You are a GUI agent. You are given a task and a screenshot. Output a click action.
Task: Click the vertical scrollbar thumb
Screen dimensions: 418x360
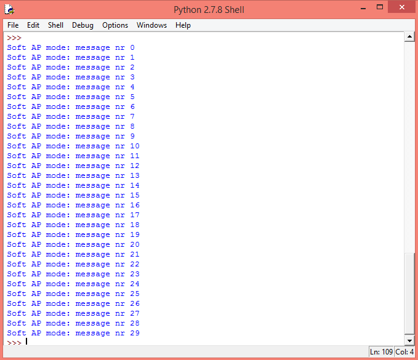(409, 293)
